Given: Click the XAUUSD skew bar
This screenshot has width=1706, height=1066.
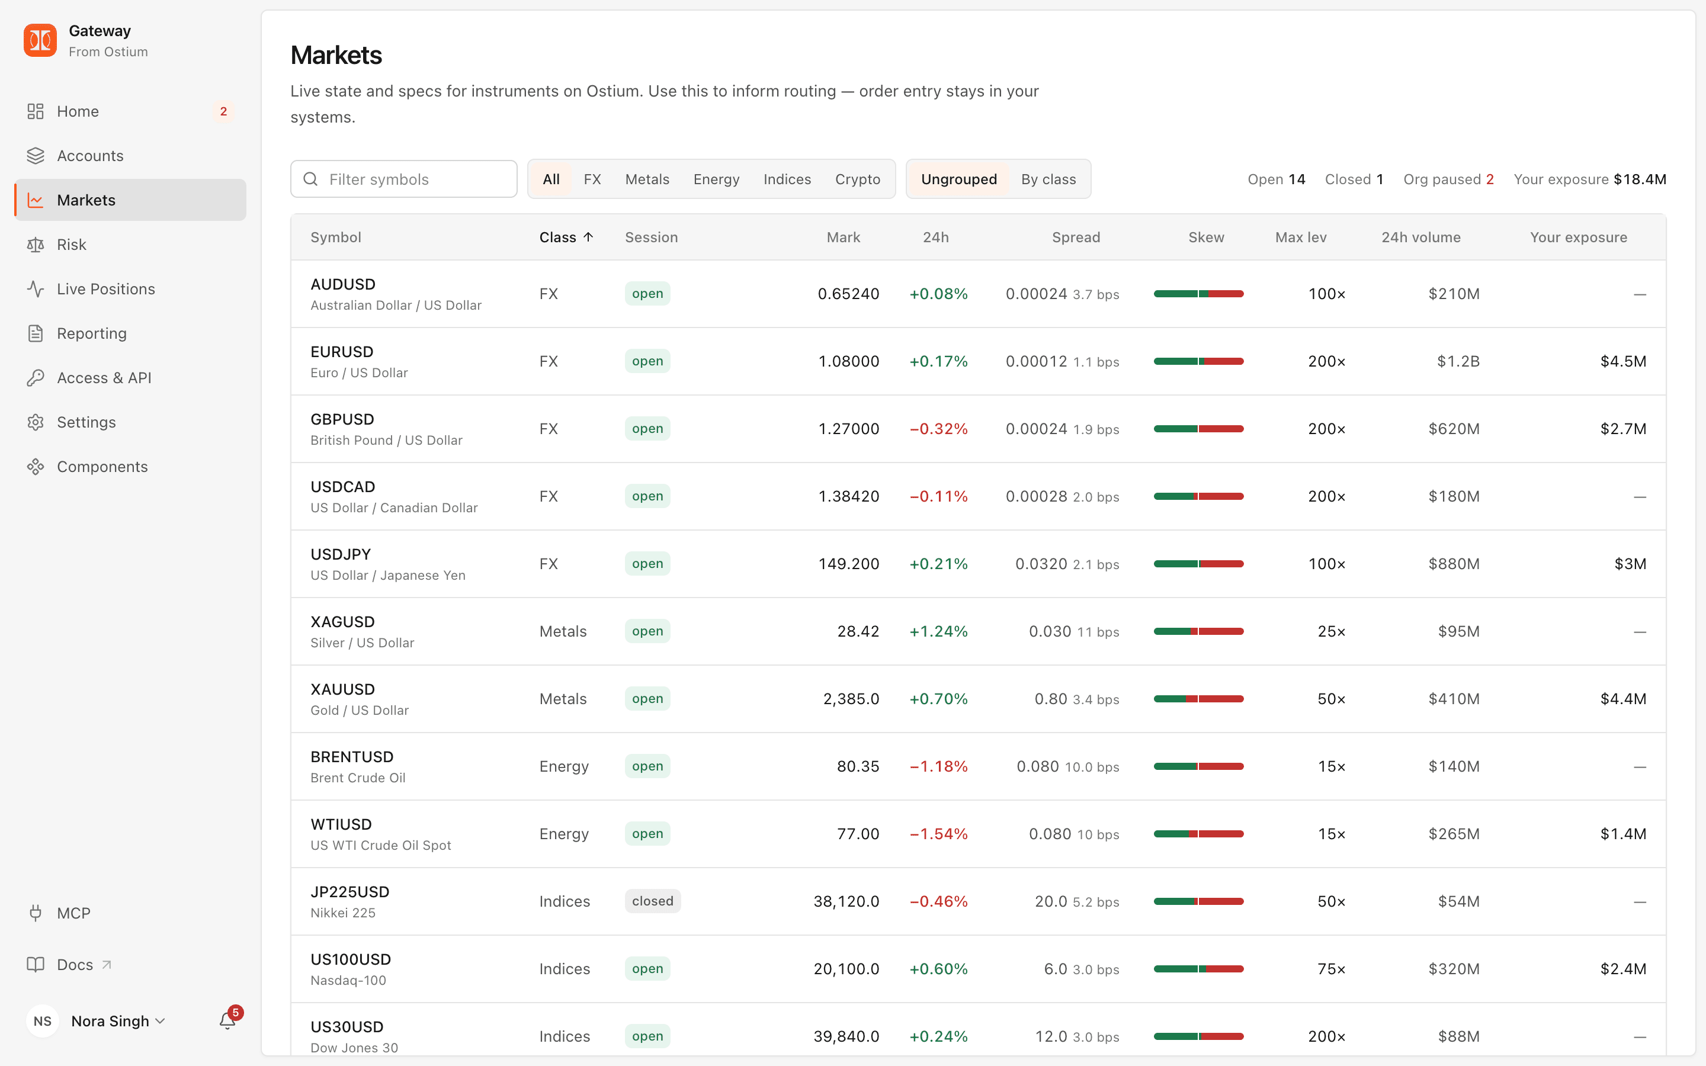Looking at the screenshot, I should tap(1198, 699).
